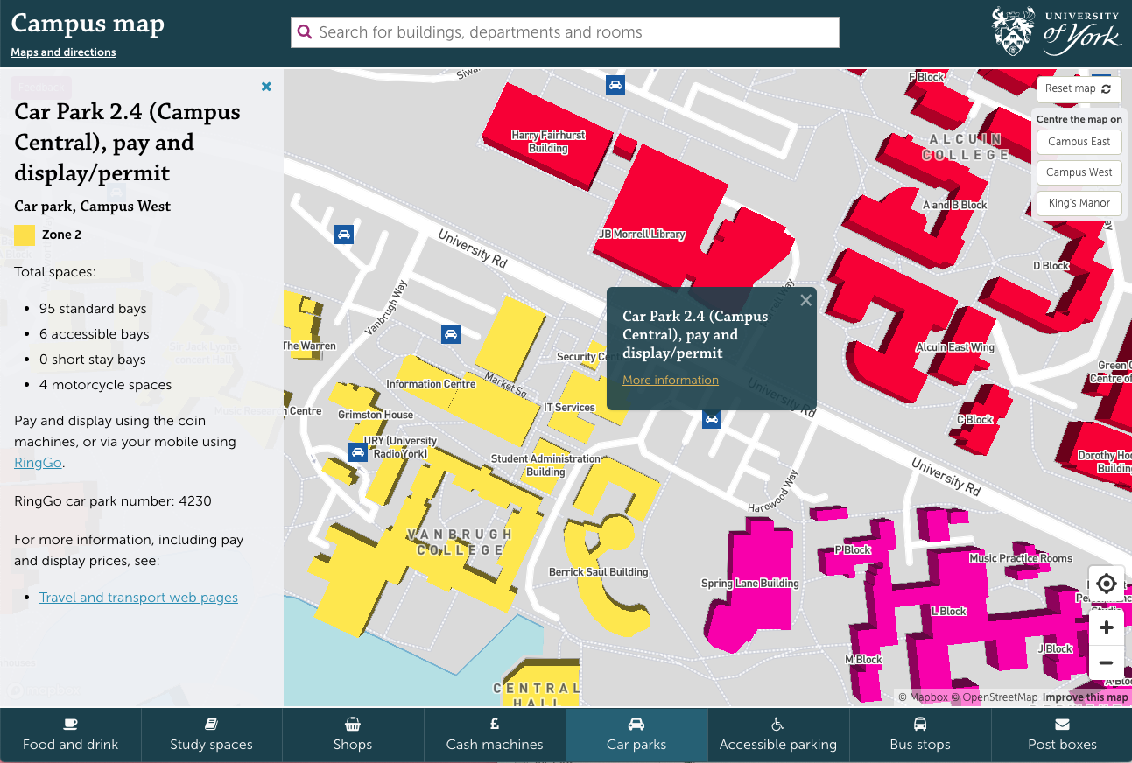Click the Student Administration Building label
This screenshot has width=1132, height=763.
[x=545, y=465]
